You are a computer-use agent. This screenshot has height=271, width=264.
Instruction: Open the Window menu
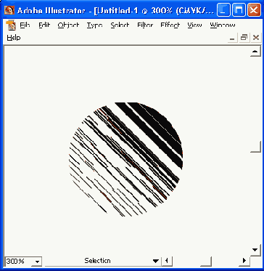[x=223, y=25]
